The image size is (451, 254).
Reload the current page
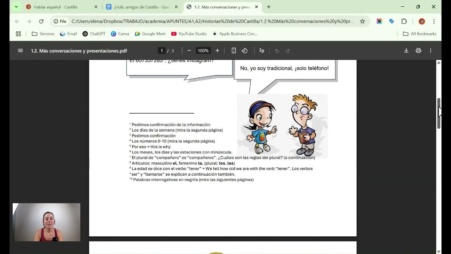(41, 22)
